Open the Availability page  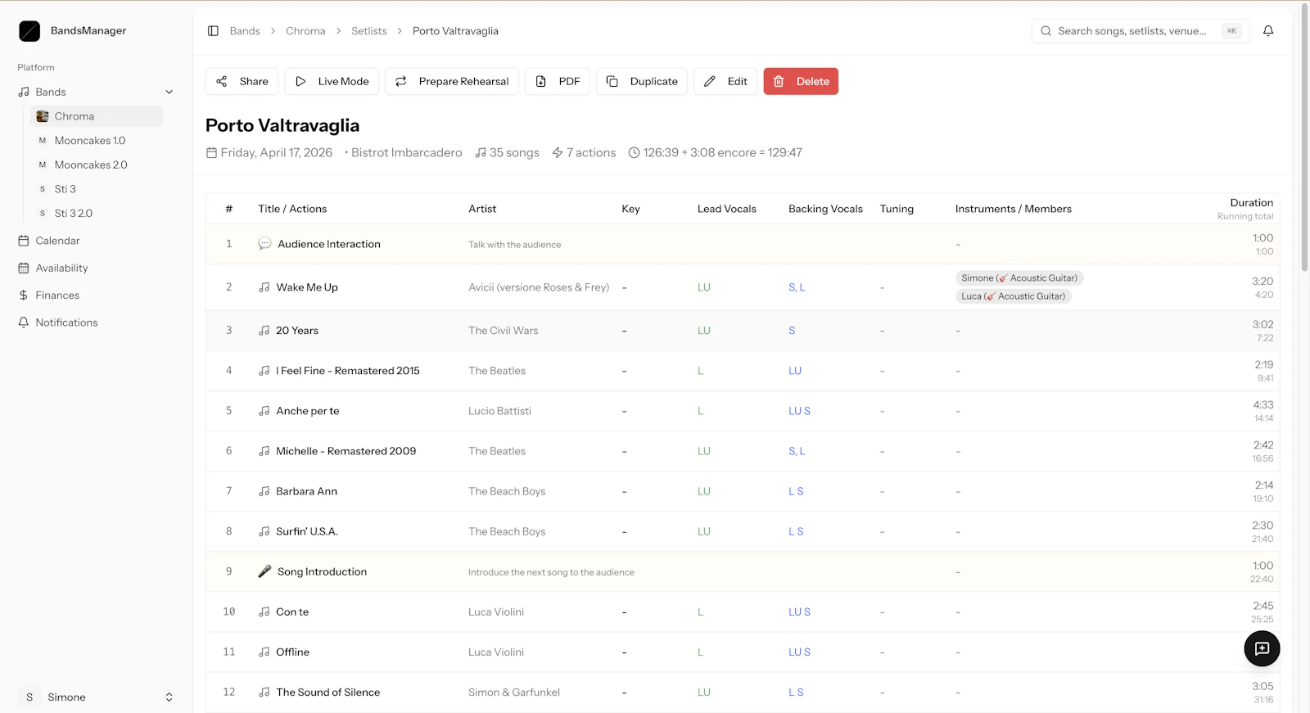(97, 268)
